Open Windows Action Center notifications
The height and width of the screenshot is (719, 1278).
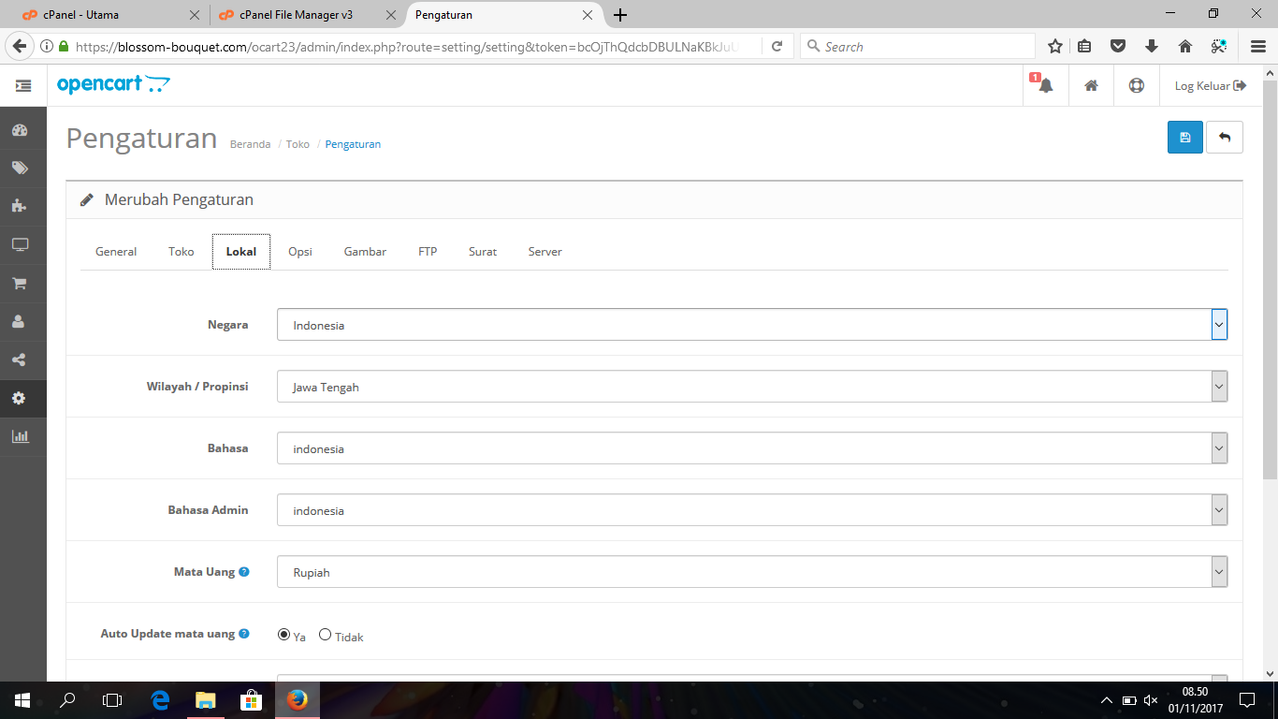click(x=1247, y=699)
